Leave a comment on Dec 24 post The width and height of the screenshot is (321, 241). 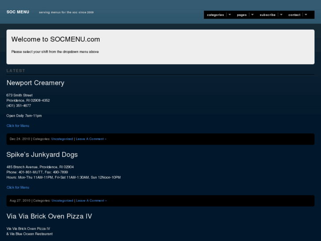[91, 139]
